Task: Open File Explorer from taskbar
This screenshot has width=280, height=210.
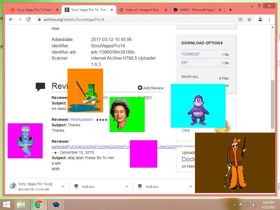Action: click(21, 205)
